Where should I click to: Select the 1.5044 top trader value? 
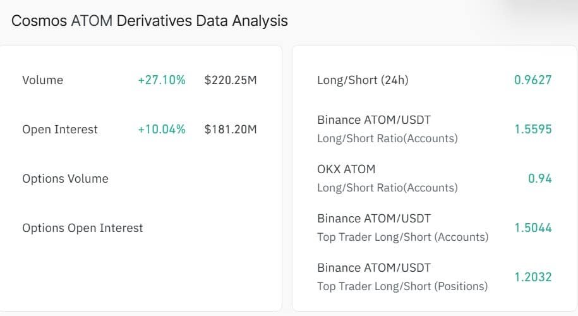[533, 228]
